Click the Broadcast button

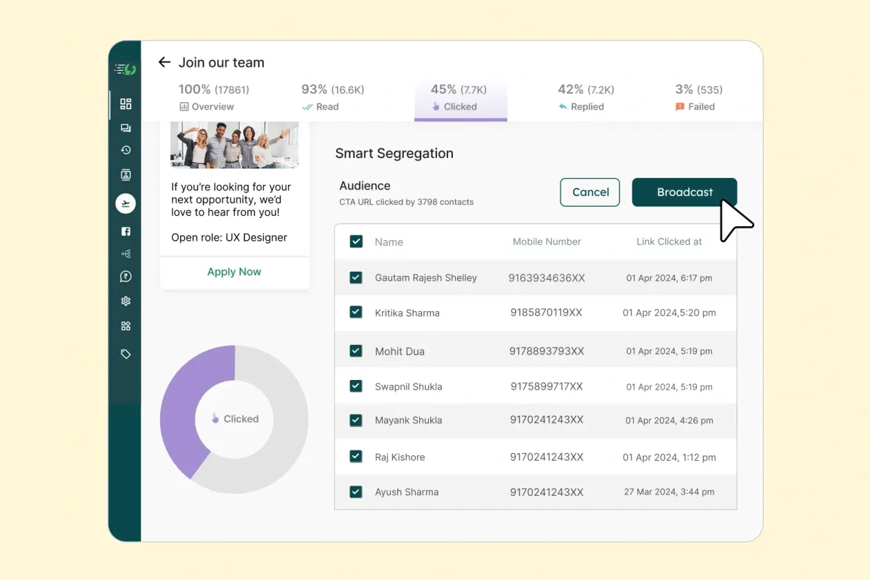tap(684, 192)
